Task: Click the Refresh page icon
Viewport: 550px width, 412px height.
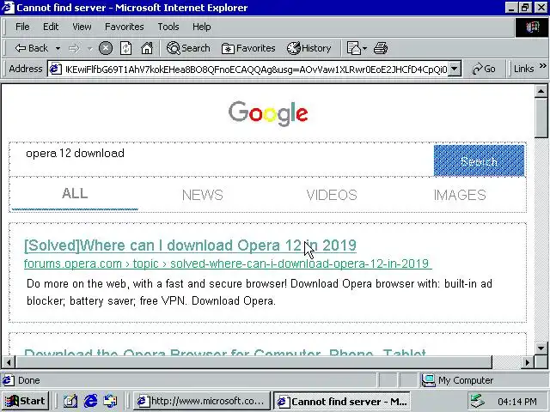Action: coord(126,48)
